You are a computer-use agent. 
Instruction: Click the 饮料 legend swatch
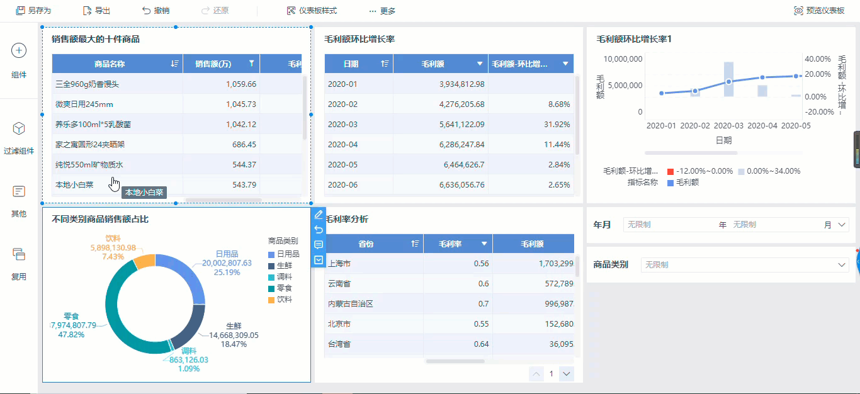pos(271,300)
